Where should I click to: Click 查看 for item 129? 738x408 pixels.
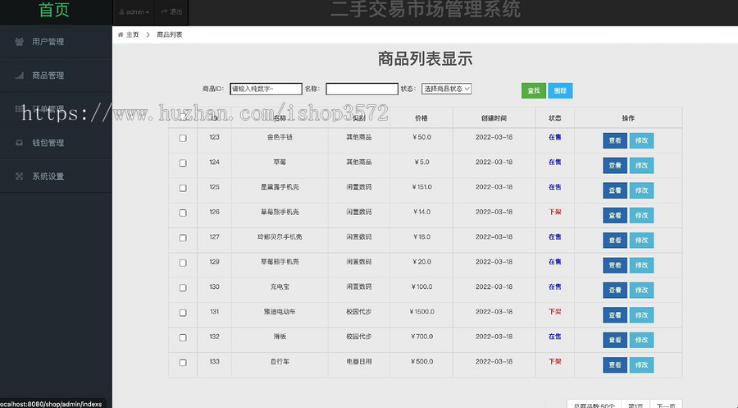click(615, 265)
